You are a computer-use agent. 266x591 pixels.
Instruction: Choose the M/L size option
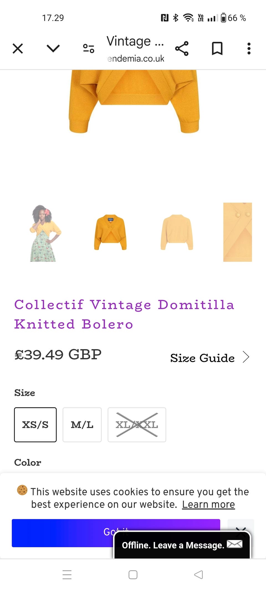(82, 424)
